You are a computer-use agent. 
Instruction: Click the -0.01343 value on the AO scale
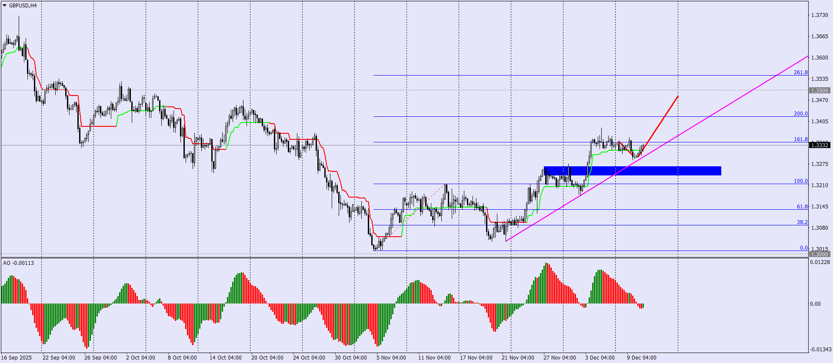[820, 350]
